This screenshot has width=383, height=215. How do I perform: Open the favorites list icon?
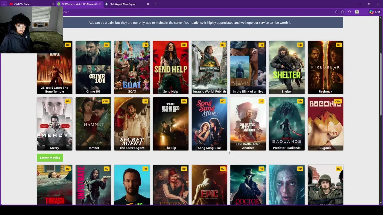(x=349, y=12)
